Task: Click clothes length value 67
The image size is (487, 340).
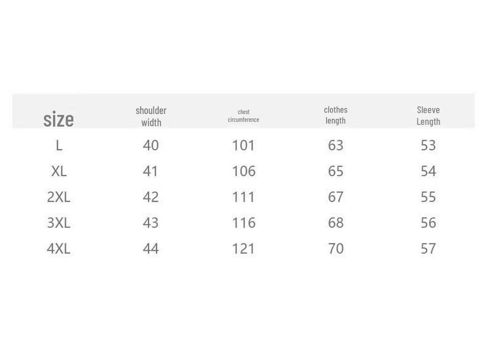Action: click(x=336, y=197)
